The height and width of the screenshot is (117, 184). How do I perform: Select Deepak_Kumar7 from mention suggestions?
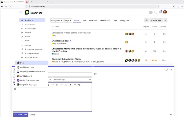[x=31, y=72]
